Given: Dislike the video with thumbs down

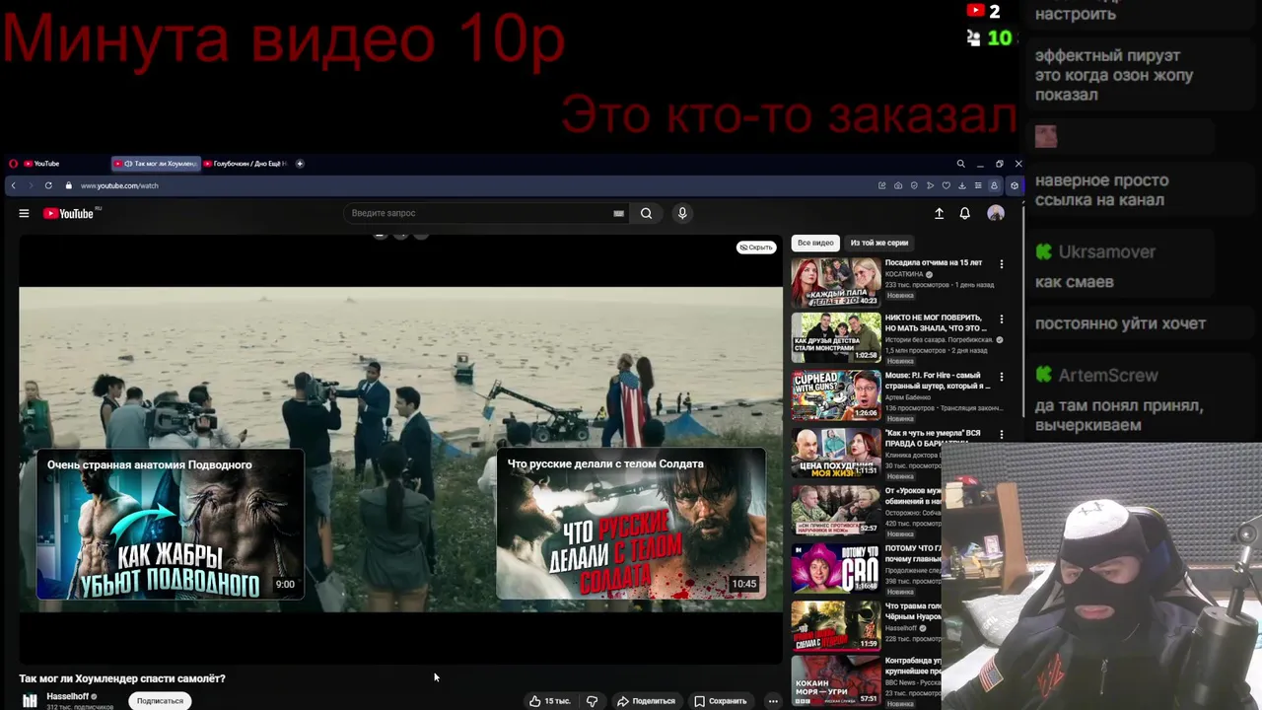Looking at the screenshot, I should click(x=593, y=701).
